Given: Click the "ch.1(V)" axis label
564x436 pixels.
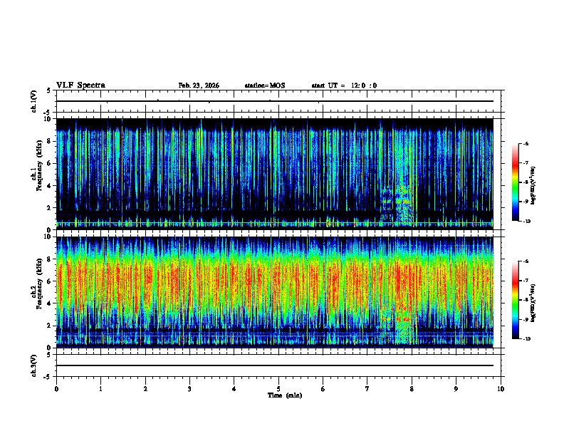Looking at the screenshot, I should point(33,101).
